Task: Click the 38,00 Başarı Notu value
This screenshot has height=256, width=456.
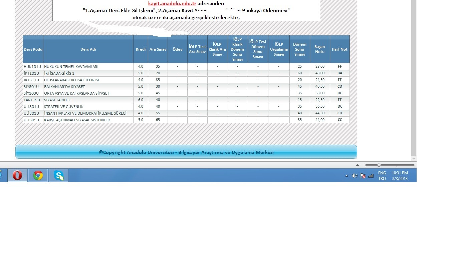Action: pos(320,93)
